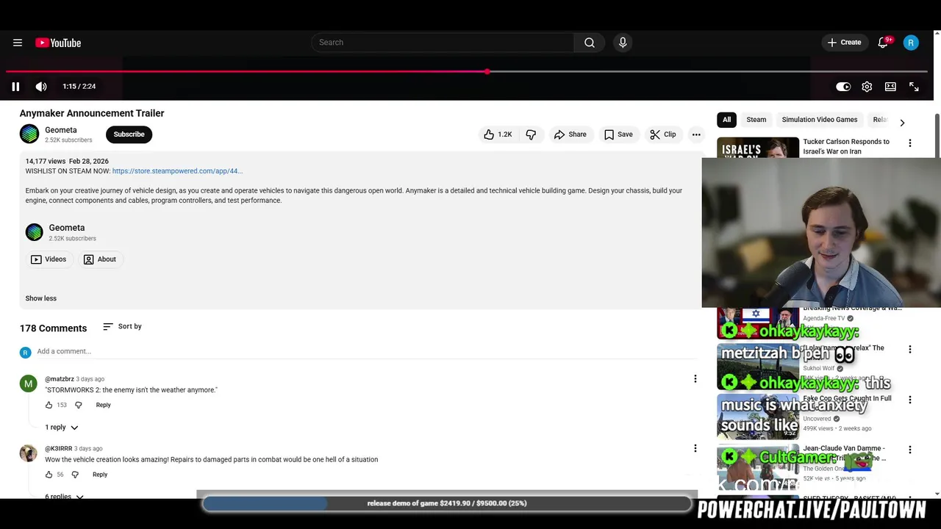
Task: Open the @matzbrz username link
Action: [x=60, y=379]
